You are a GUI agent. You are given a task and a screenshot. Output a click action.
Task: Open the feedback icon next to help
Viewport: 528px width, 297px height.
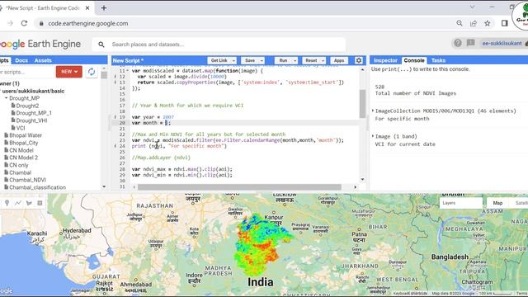[470, 43]
